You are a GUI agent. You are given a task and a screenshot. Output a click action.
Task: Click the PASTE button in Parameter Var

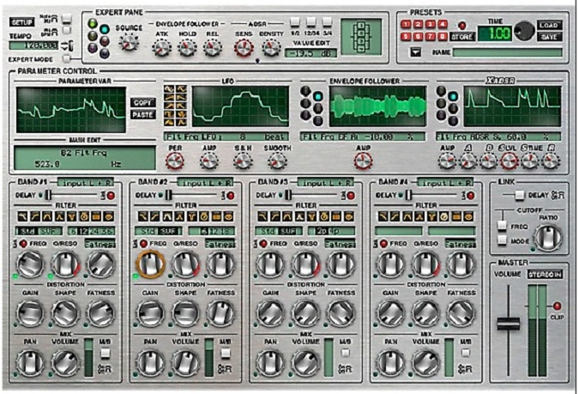143,114
